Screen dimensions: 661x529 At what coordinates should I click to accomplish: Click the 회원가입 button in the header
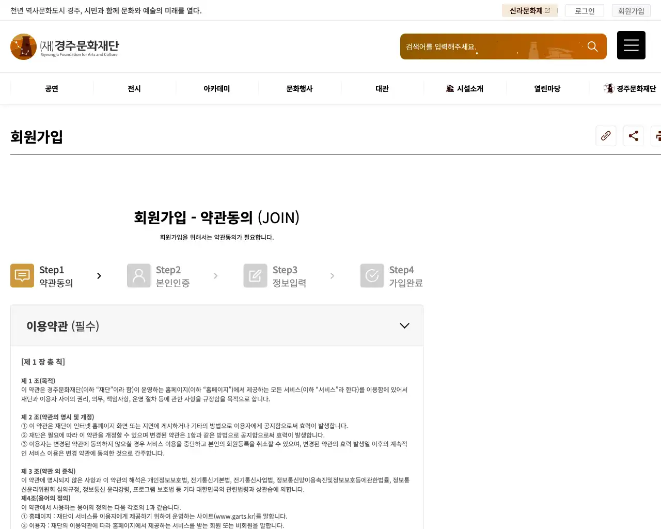(631, 10)
